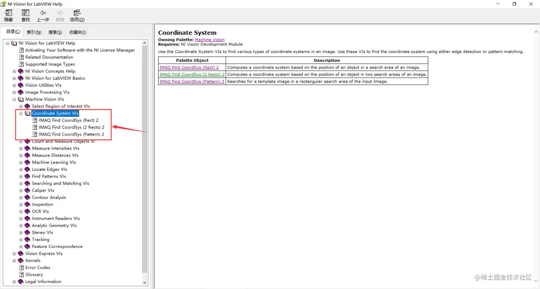Viewport: 540px width, 289px height.
Task: Expand the NI Vision Concepts Help node
Action: (x=14, y=71)
